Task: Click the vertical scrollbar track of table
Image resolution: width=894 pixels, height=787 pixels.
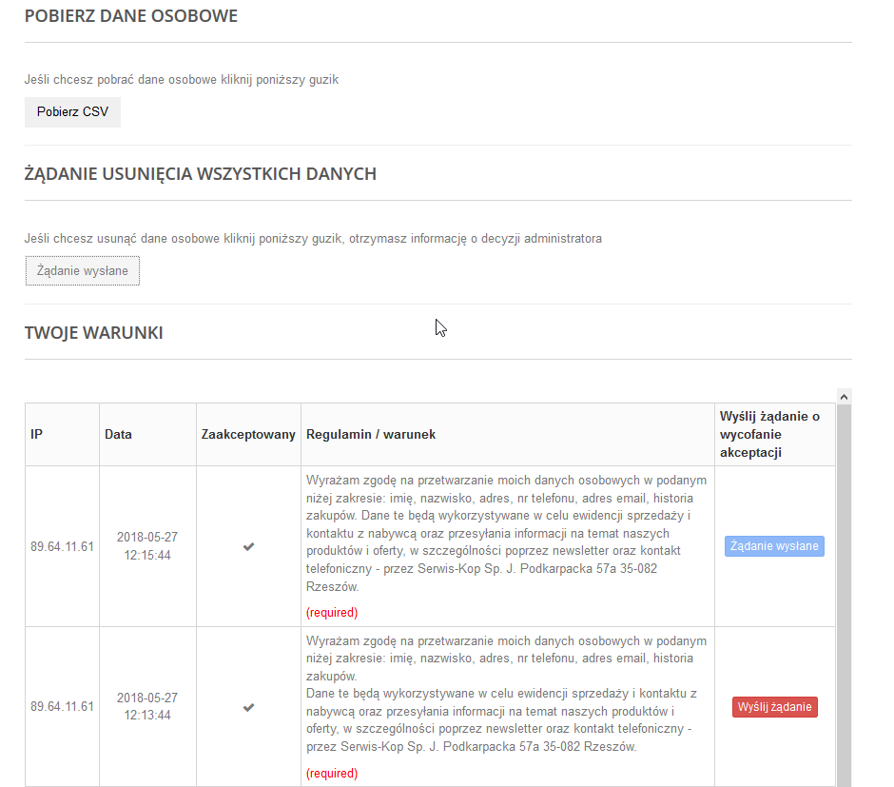Action: [x=845, y=596]
